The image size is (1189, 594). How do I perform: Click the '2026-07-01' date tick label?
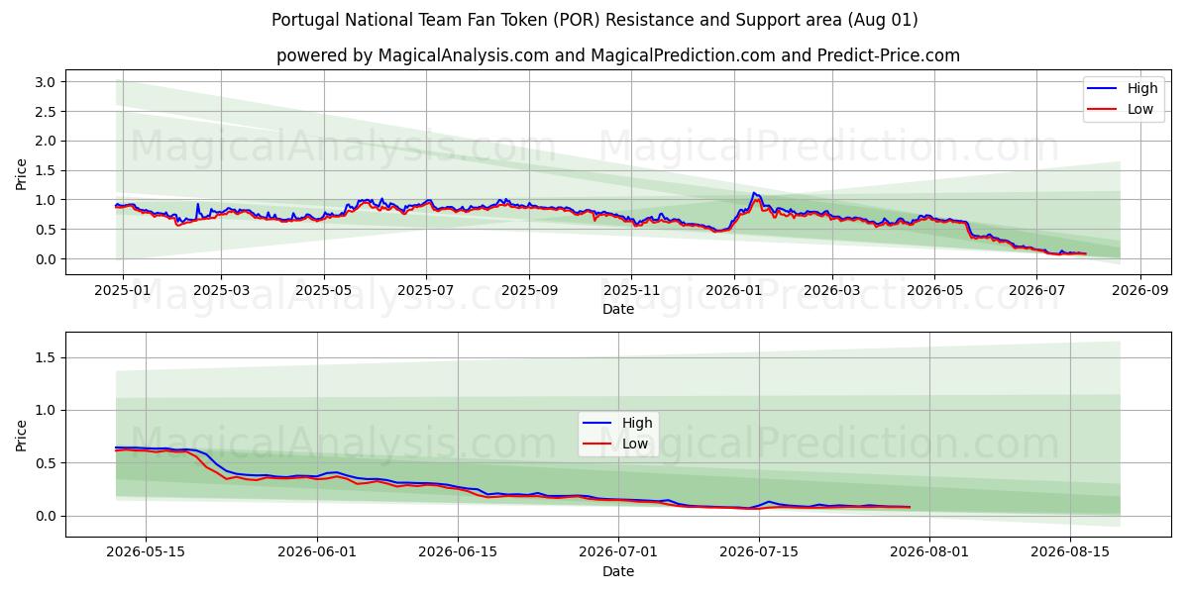click(x=619, y=553)
